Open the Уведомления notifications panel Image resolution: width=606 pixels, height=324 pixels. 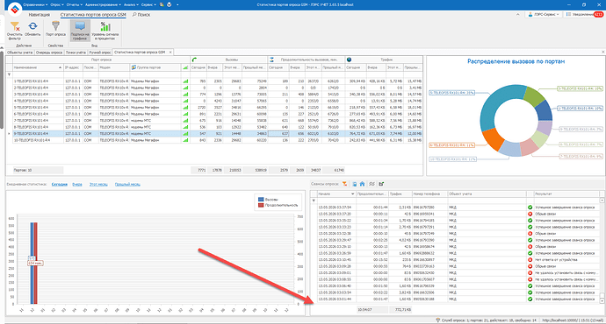584,14
